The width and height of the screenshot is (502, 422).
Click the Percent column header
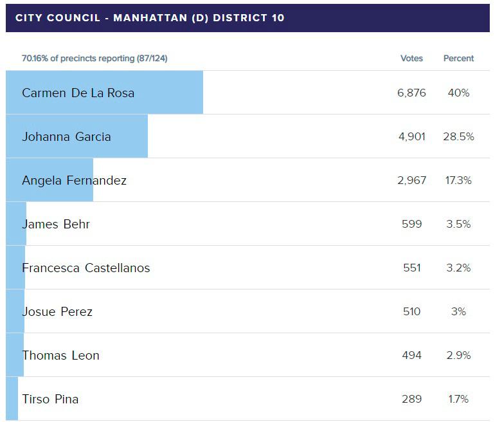coord(458,59)
